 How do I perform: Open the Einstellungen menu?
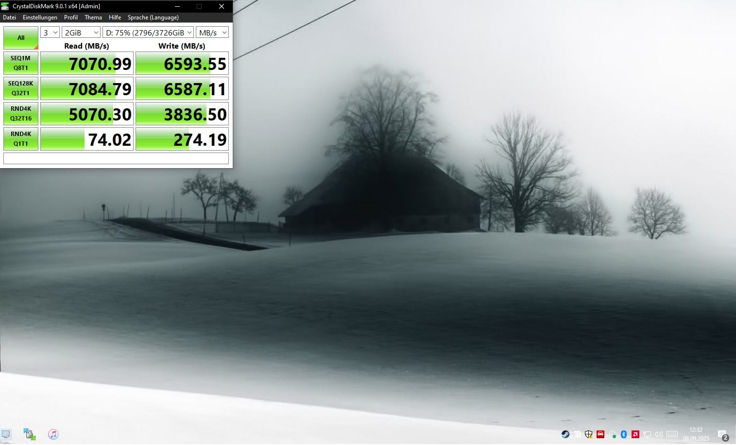(x=40, y=17)
